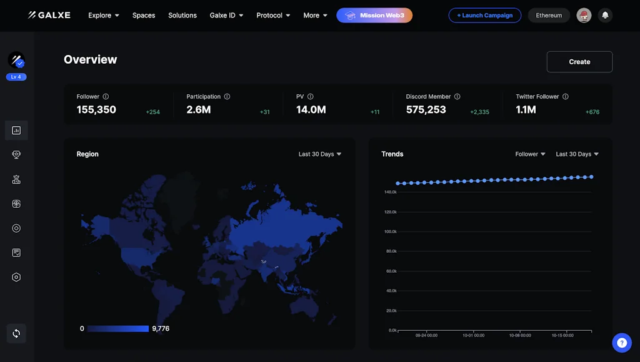
Task: Click info icon beside Discord Member
Action: pyautogui.click(x=457, y=97)
